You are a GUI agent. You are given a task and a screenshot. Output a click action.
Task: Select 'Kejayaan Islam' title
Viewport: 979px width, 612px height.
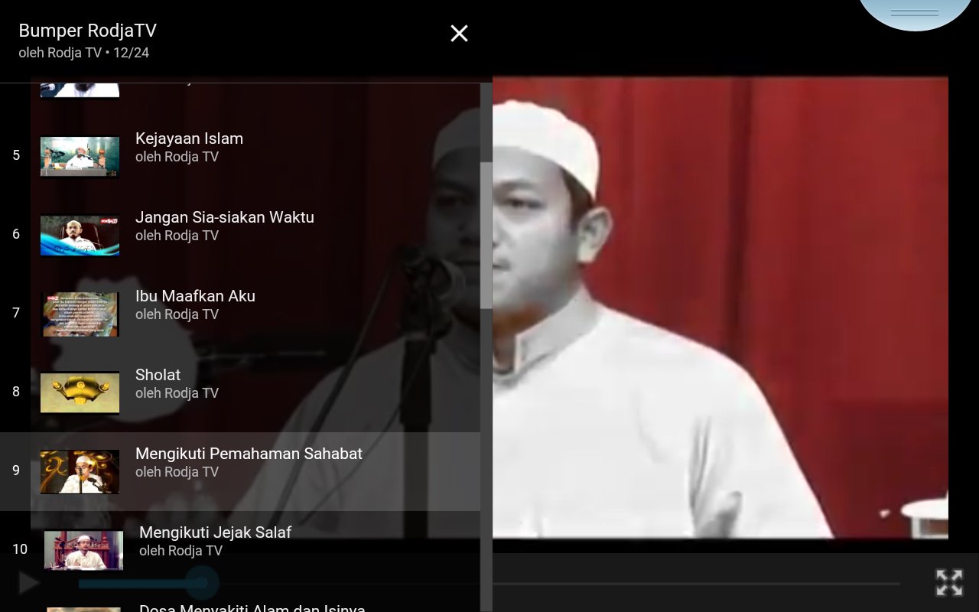[x=189, y=138]
